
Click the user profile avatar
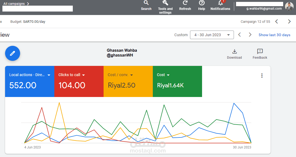point(289,6)
